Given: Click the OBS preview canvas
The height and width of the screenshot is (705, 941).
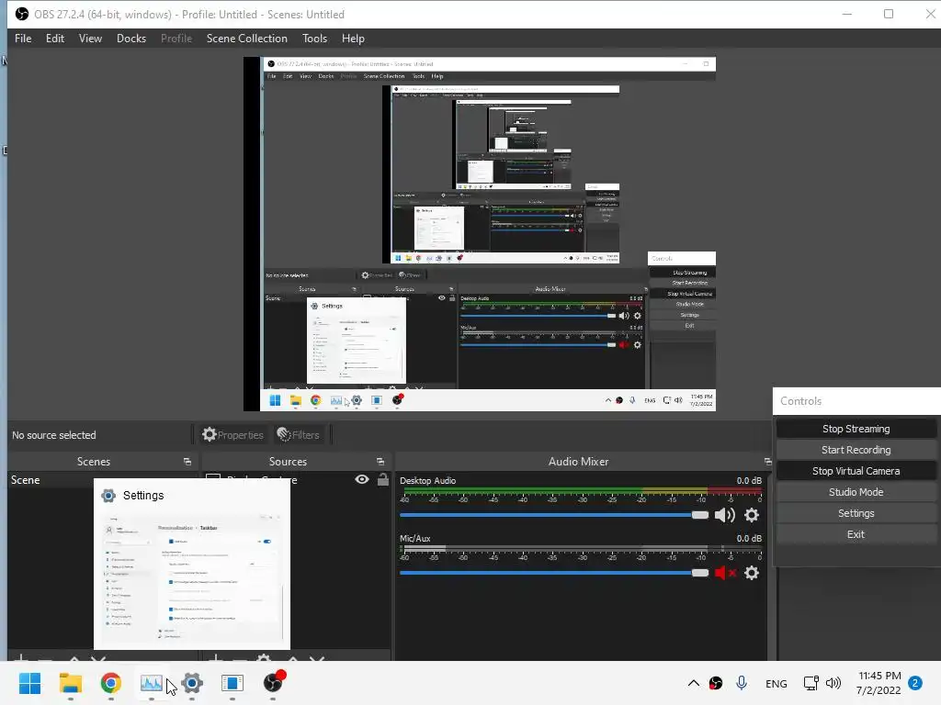Looking at the screenshot, I should click(x=480, y=234).
